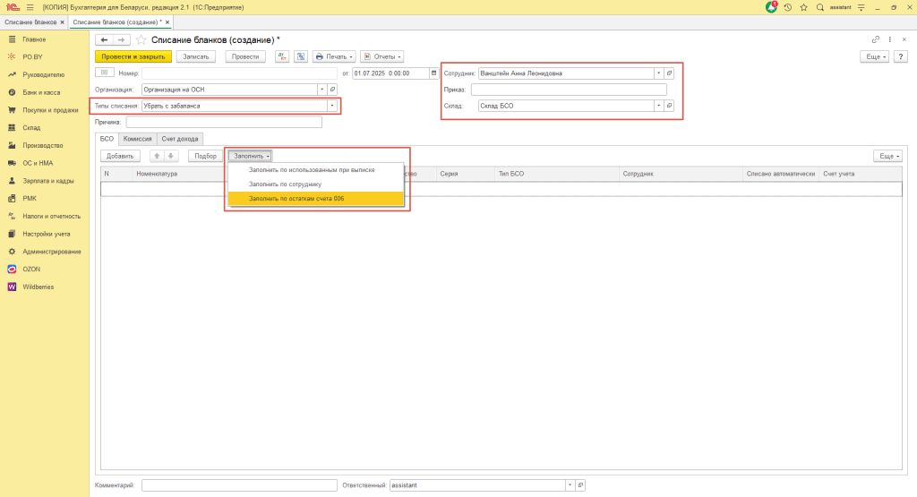This screenshot has height=497, width=917.
Task: Open Организация record link icon
Action: point(332,90)
